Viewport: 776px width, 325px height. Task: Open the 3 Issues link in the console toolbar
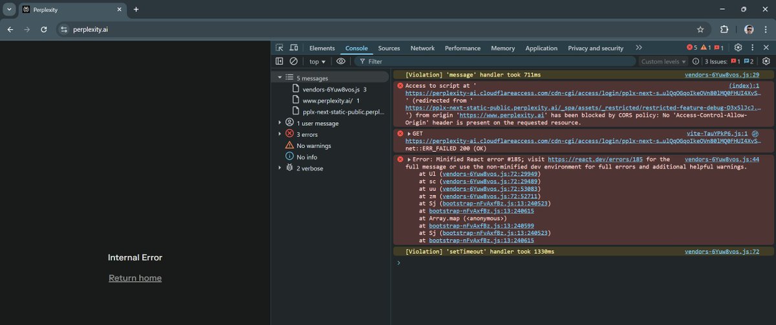[729, 61]
